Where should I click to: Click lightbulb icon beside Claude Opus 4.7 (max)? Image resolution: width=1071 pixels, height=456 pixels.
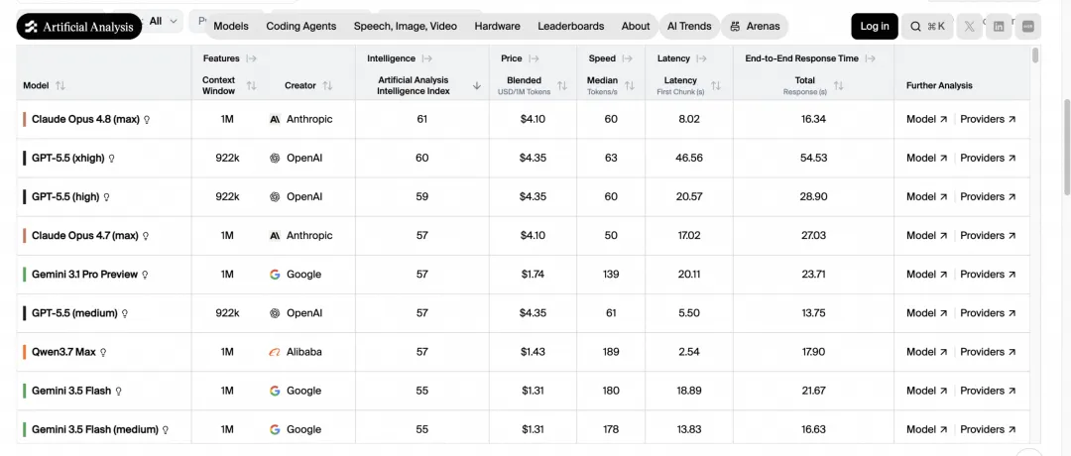coord(146,236)
